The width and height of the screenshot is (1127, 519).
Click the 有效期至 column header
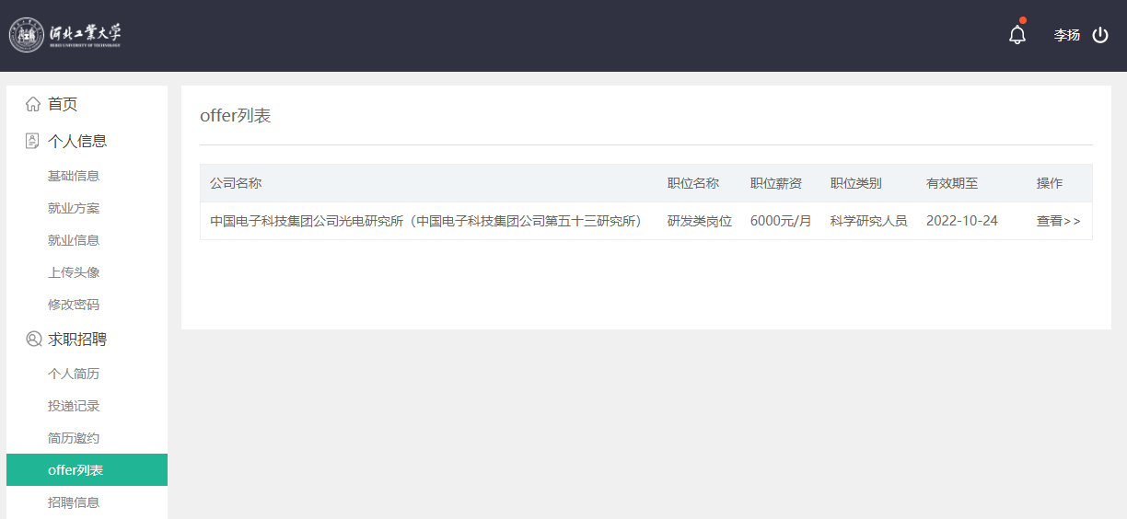(x=952, y=183)
